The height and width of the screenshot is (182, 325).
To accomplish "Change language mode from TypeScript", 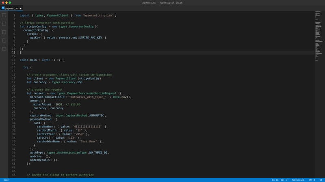I will coord(298,180).
